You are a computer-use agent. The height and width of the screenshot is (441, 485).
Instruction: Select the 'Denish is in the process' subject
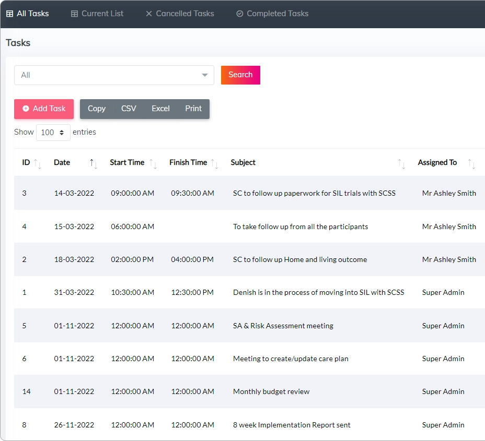pos(319,292)
